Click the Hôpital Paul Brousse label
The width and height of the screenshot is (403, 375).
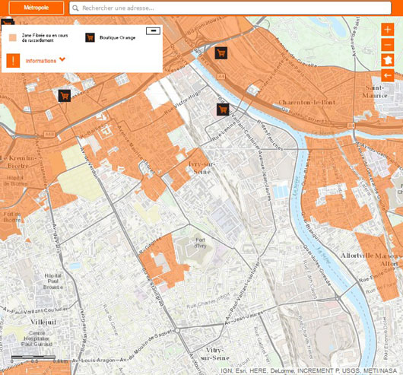[53, 281]
